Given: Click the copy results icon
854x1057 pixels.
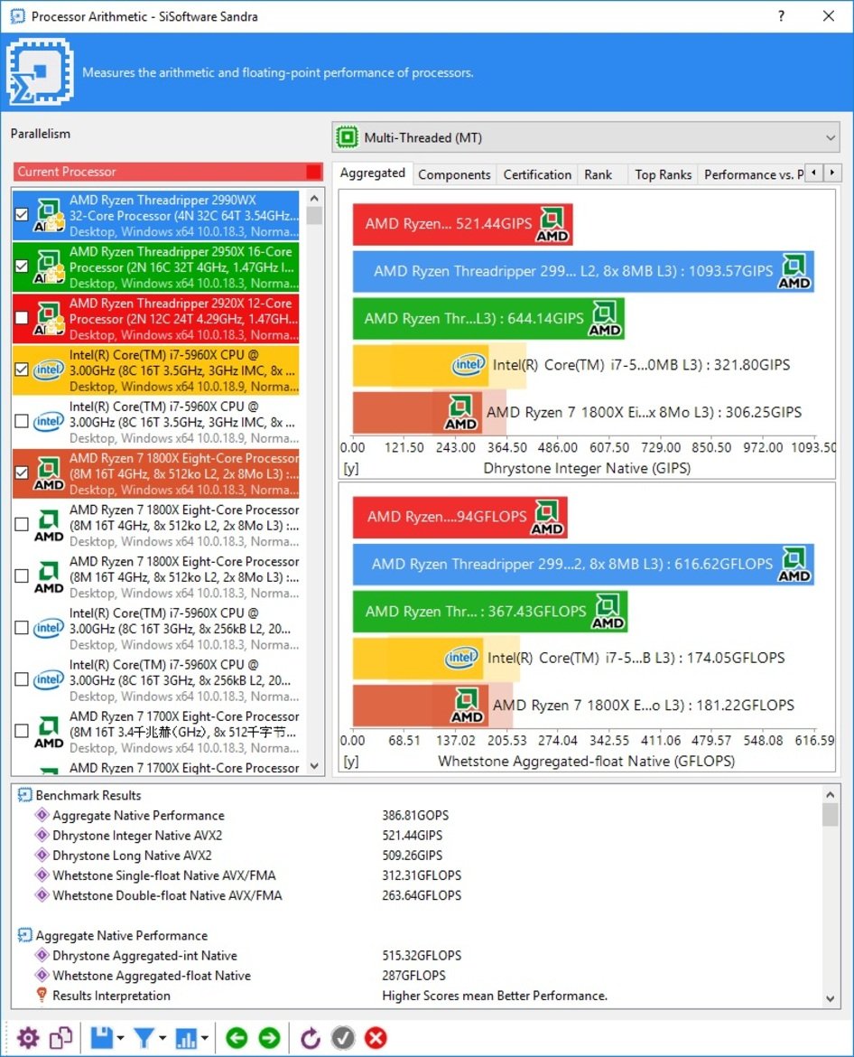Looking at the screenshot, I should pyautogui.click(x=61, y=1037).
